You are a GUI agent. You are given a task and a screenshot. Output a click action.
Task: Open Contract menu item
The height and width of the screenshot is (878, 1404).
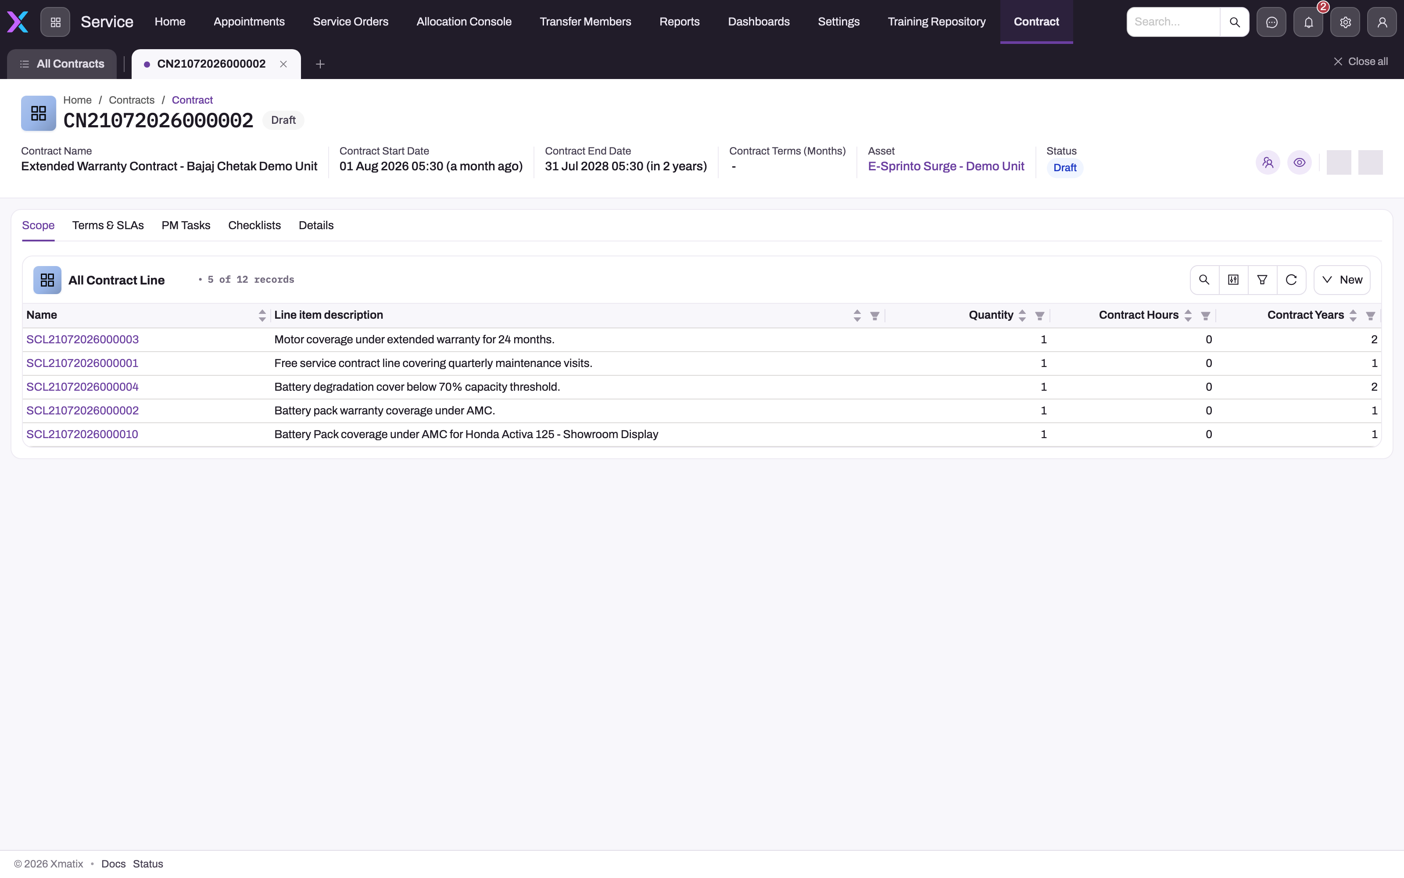1036,22
